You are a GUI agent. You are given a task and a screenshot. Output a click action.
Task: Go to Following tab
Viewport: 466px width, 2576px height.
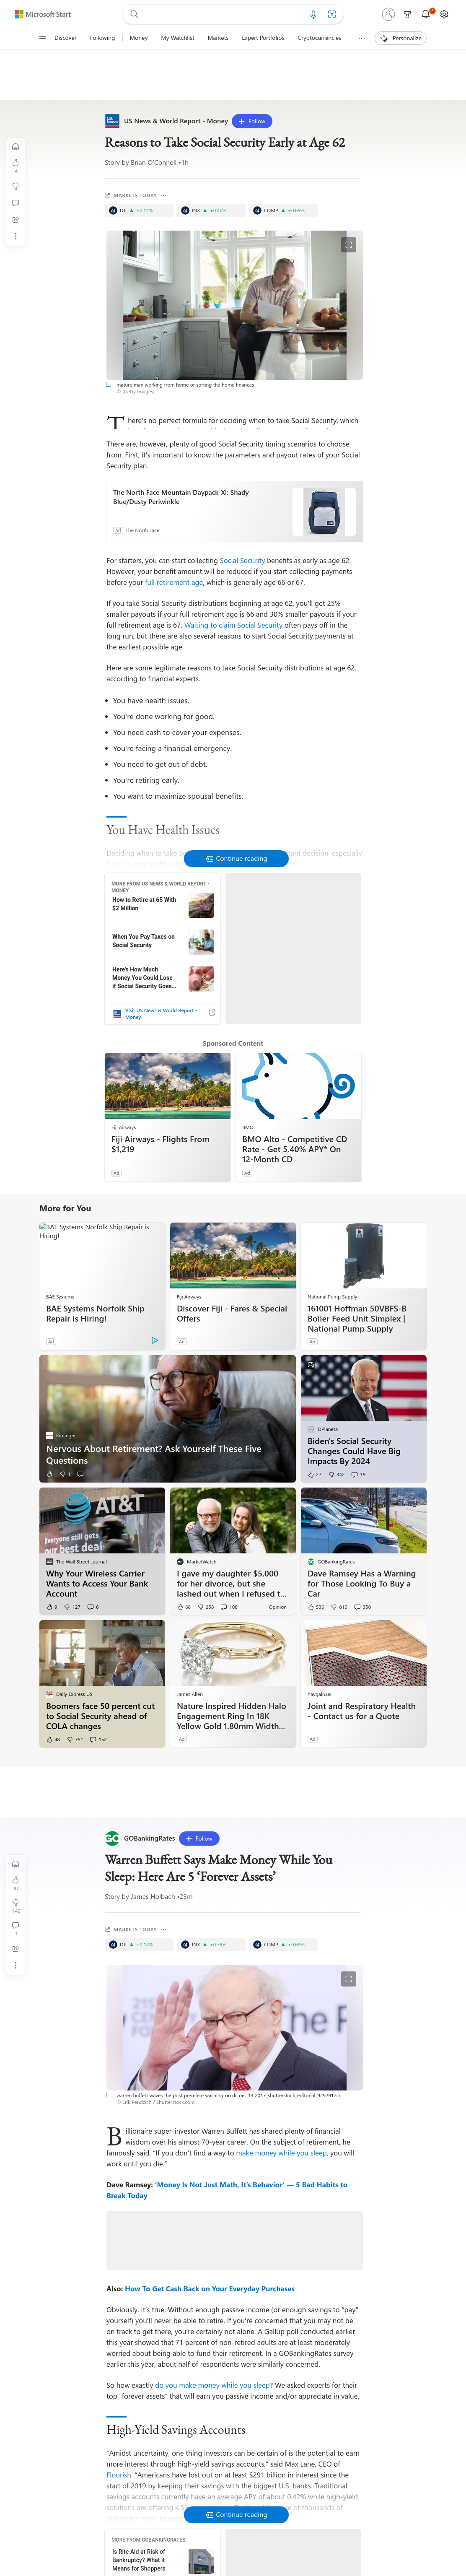click(102, 38)
